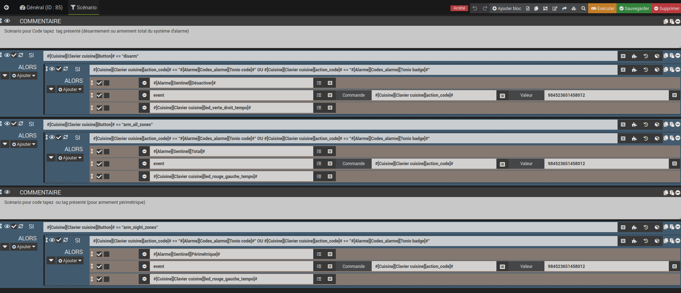The width and height of the screenshot is (681, 293).
Task: Click the "arm_night_zones" condition input field
Action: (x=330, y=227)
